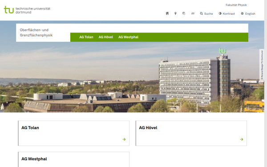Open the AG Hövel card heading
Viewport: 267px width, 167px height.
tap(148, 128)
